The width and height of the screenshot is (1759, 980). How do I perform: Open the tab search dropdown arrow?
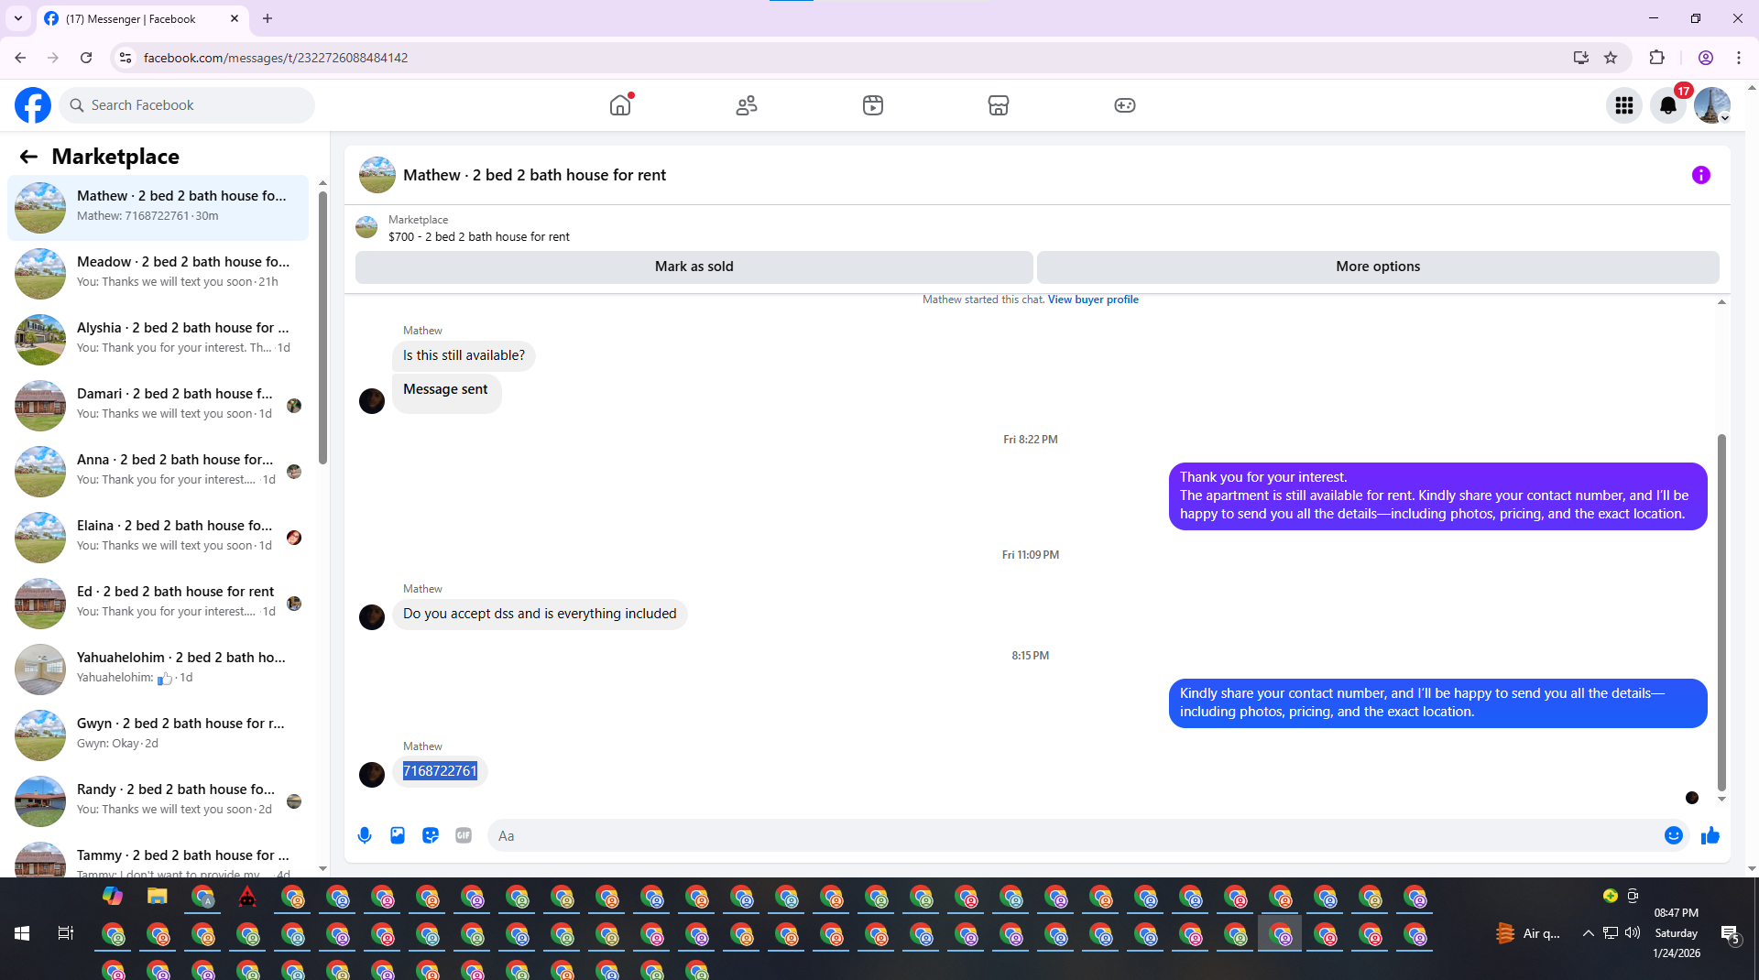click(17, 18)
